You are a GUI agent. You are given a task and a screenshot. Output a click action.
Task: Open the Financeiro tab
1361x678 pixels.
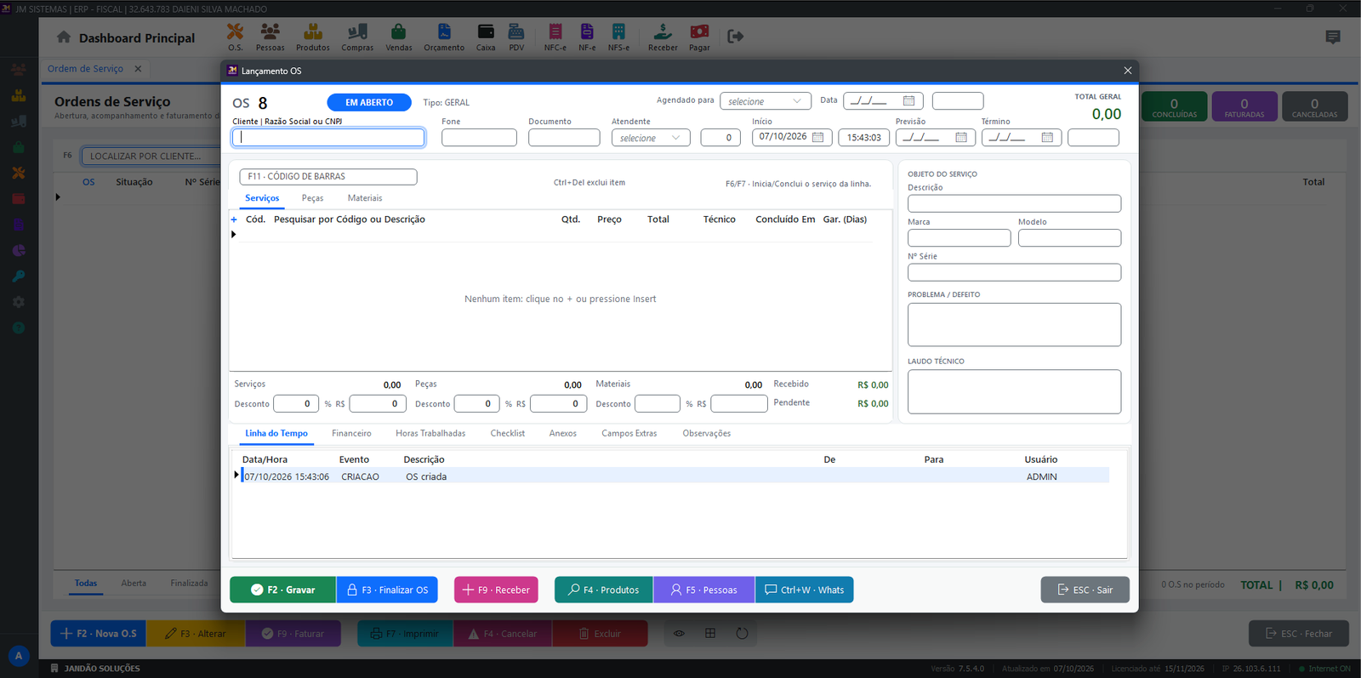coord(351,434)
